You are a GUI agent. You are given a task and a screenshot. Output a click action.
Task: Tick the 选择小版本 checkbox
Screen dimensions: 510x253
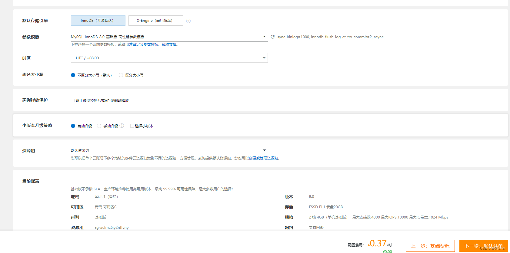132,126
